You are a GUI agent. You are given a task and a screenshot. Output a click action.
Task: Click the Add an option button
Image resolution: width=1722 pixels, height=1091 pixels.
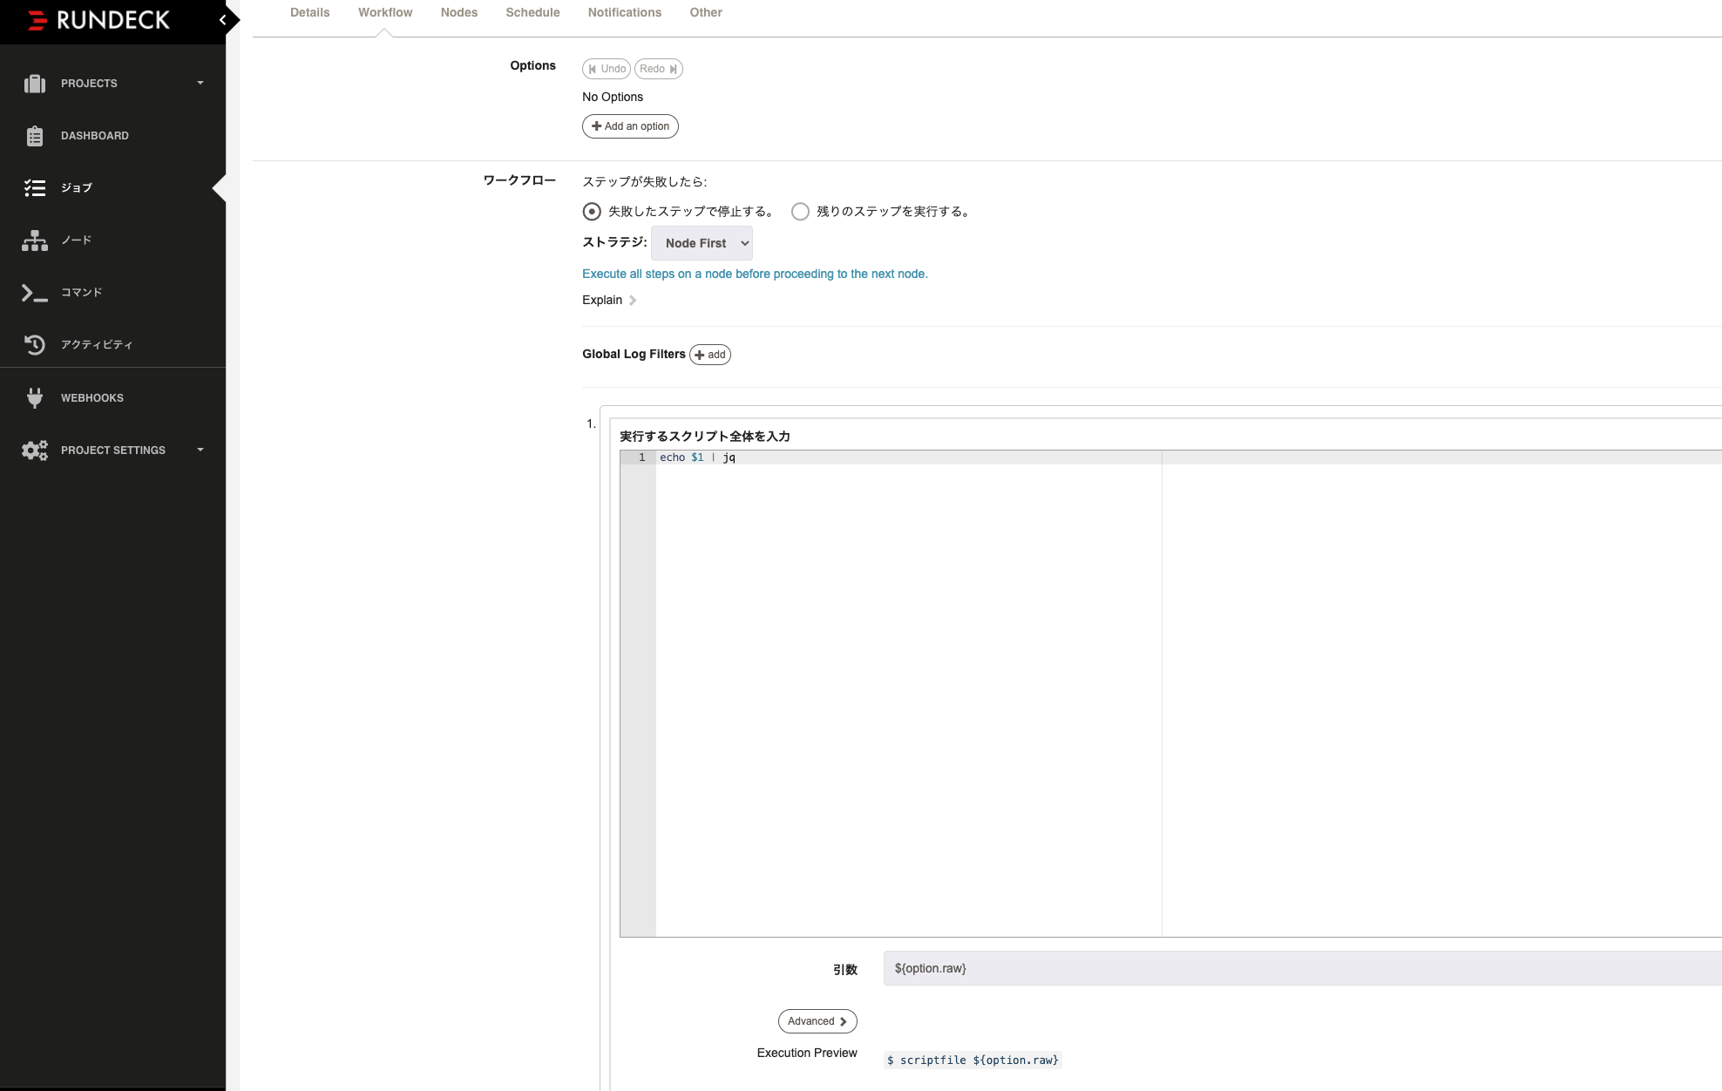[630, 126]
